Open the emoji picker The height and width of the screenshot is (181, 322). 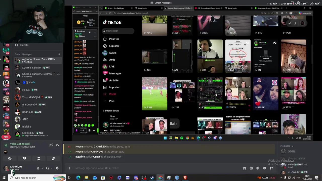[265, 168]
